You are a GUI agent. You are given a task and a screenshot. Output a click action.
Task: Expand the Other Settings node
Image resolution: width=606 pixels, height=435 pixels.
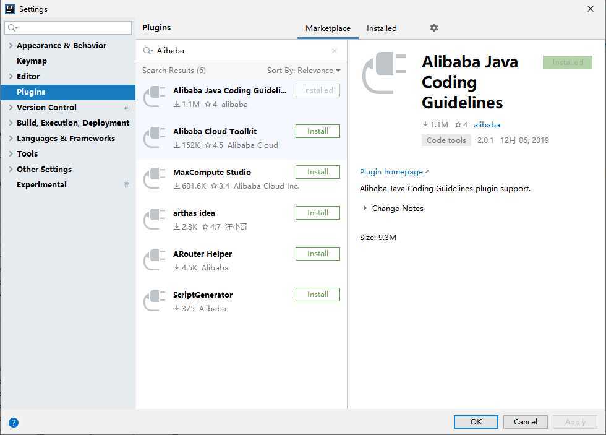[11, 169]
